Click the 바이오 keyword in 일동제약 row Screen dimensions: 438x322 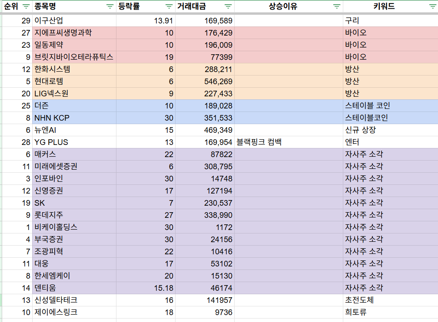coord(391,45)
